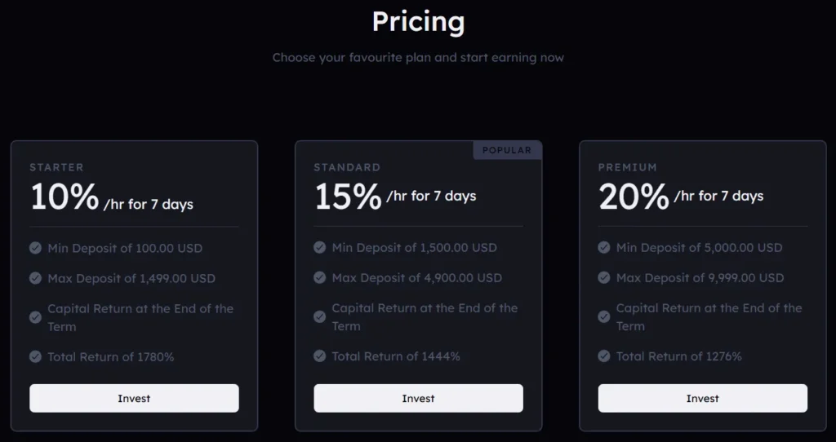
Task: Click Starter plan's Capital Return checkmark icon
Action: point(35,317)
